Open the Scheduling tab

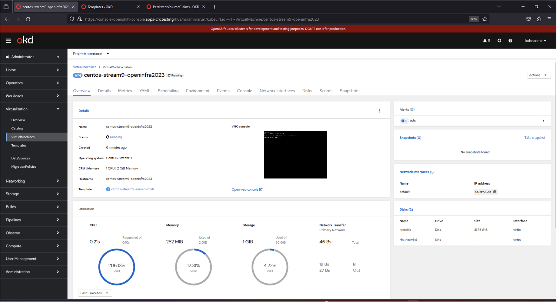click(x=168, y=91)
